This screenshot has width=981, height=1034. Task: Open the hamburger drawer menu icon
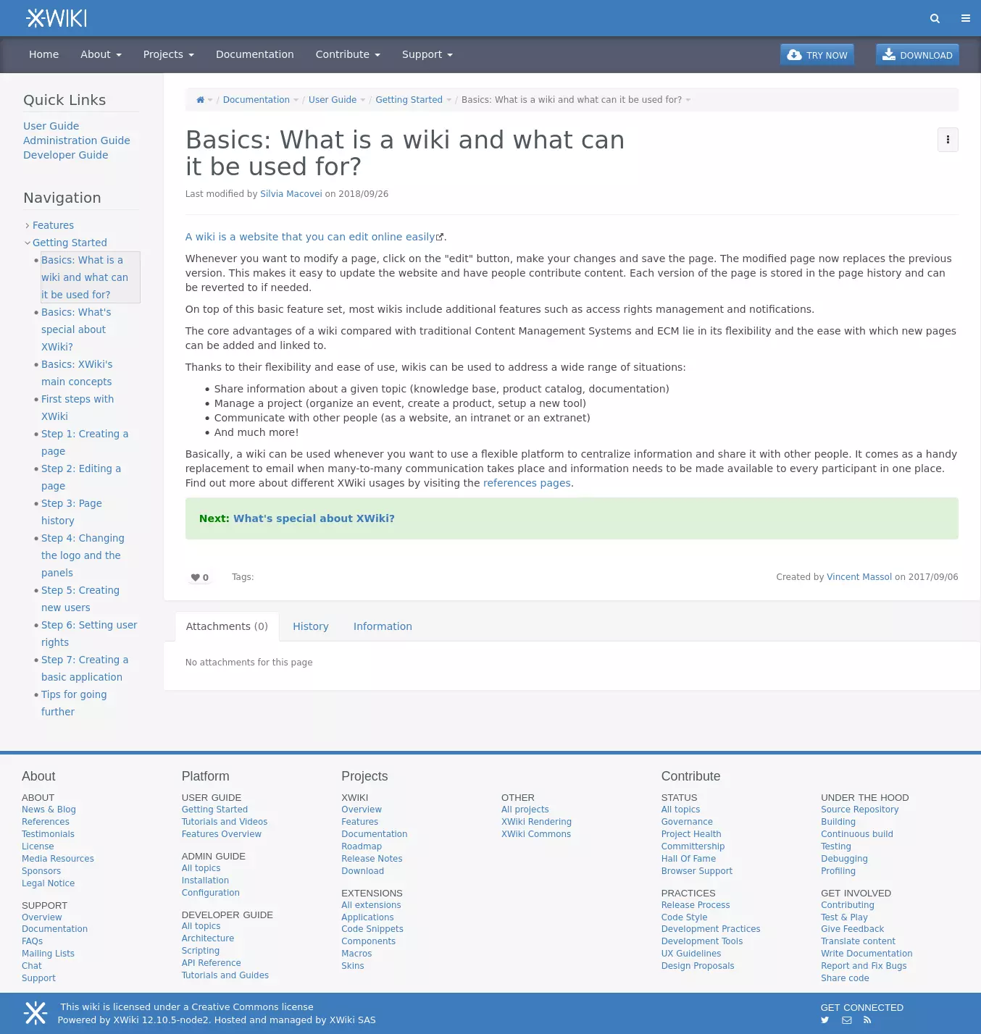click(966, 18)
